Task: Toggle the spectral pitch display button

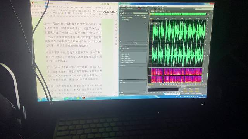Action: tap(142, 8)
